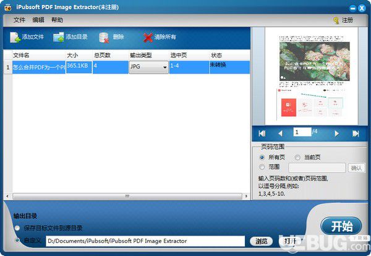Go to first preview page

click(262, 134)
